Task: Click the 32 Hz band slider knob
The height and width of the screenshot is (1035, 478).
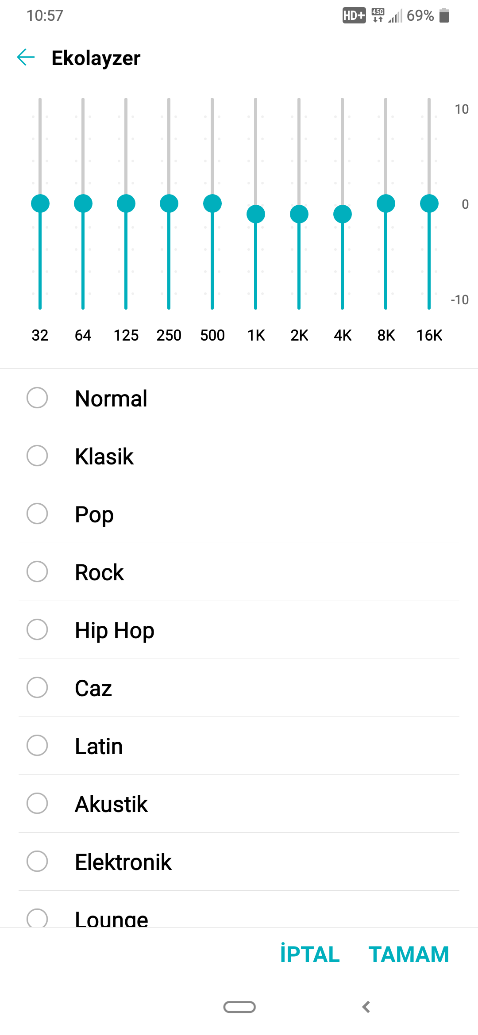Action: tap(40, 203)
